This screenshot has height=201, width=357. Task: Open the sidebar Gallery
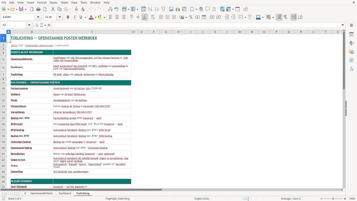[x=351, y=52]
